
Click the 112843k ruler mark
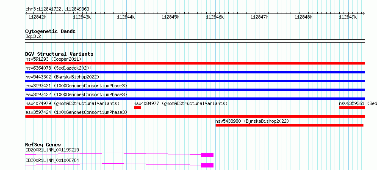coord(82,17)
